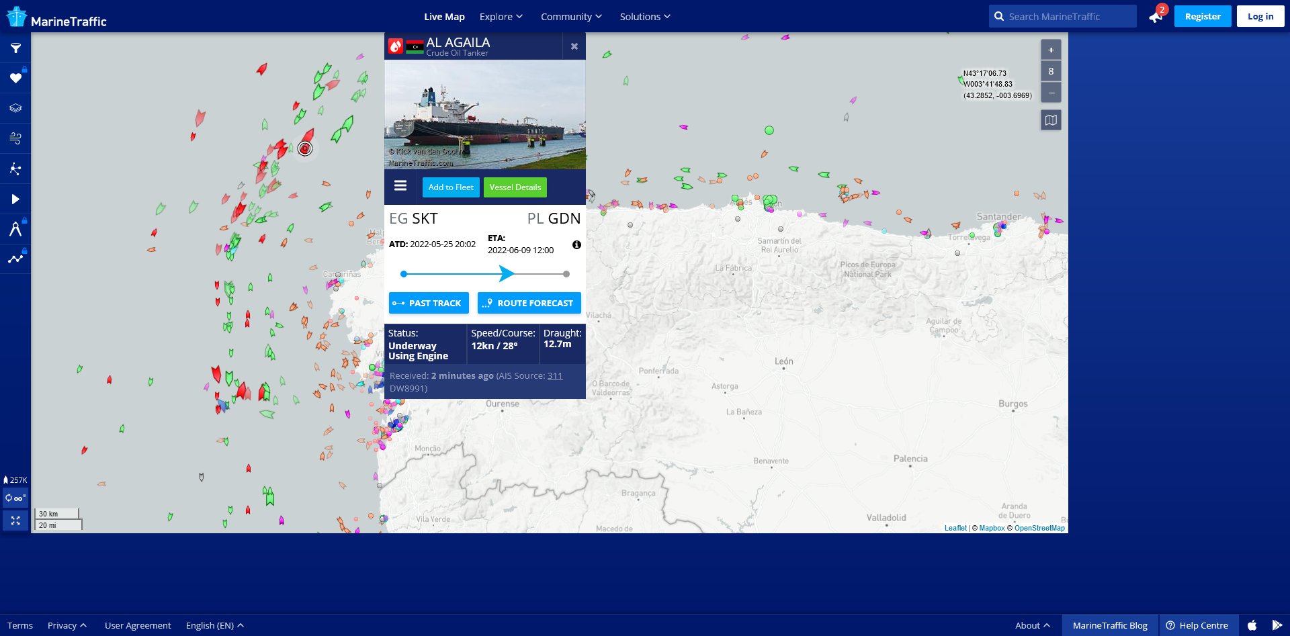Click the Log in button
This screenshot has height=636, width=1290.
[1260, 16]
